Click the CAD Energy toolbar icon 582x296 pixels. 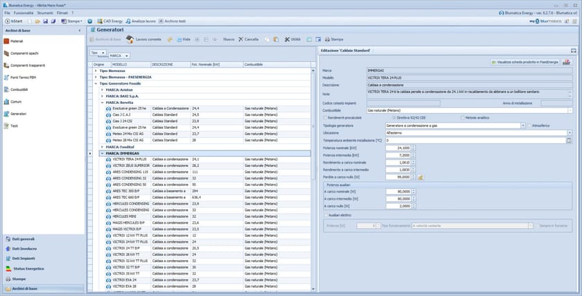[98, 21]
